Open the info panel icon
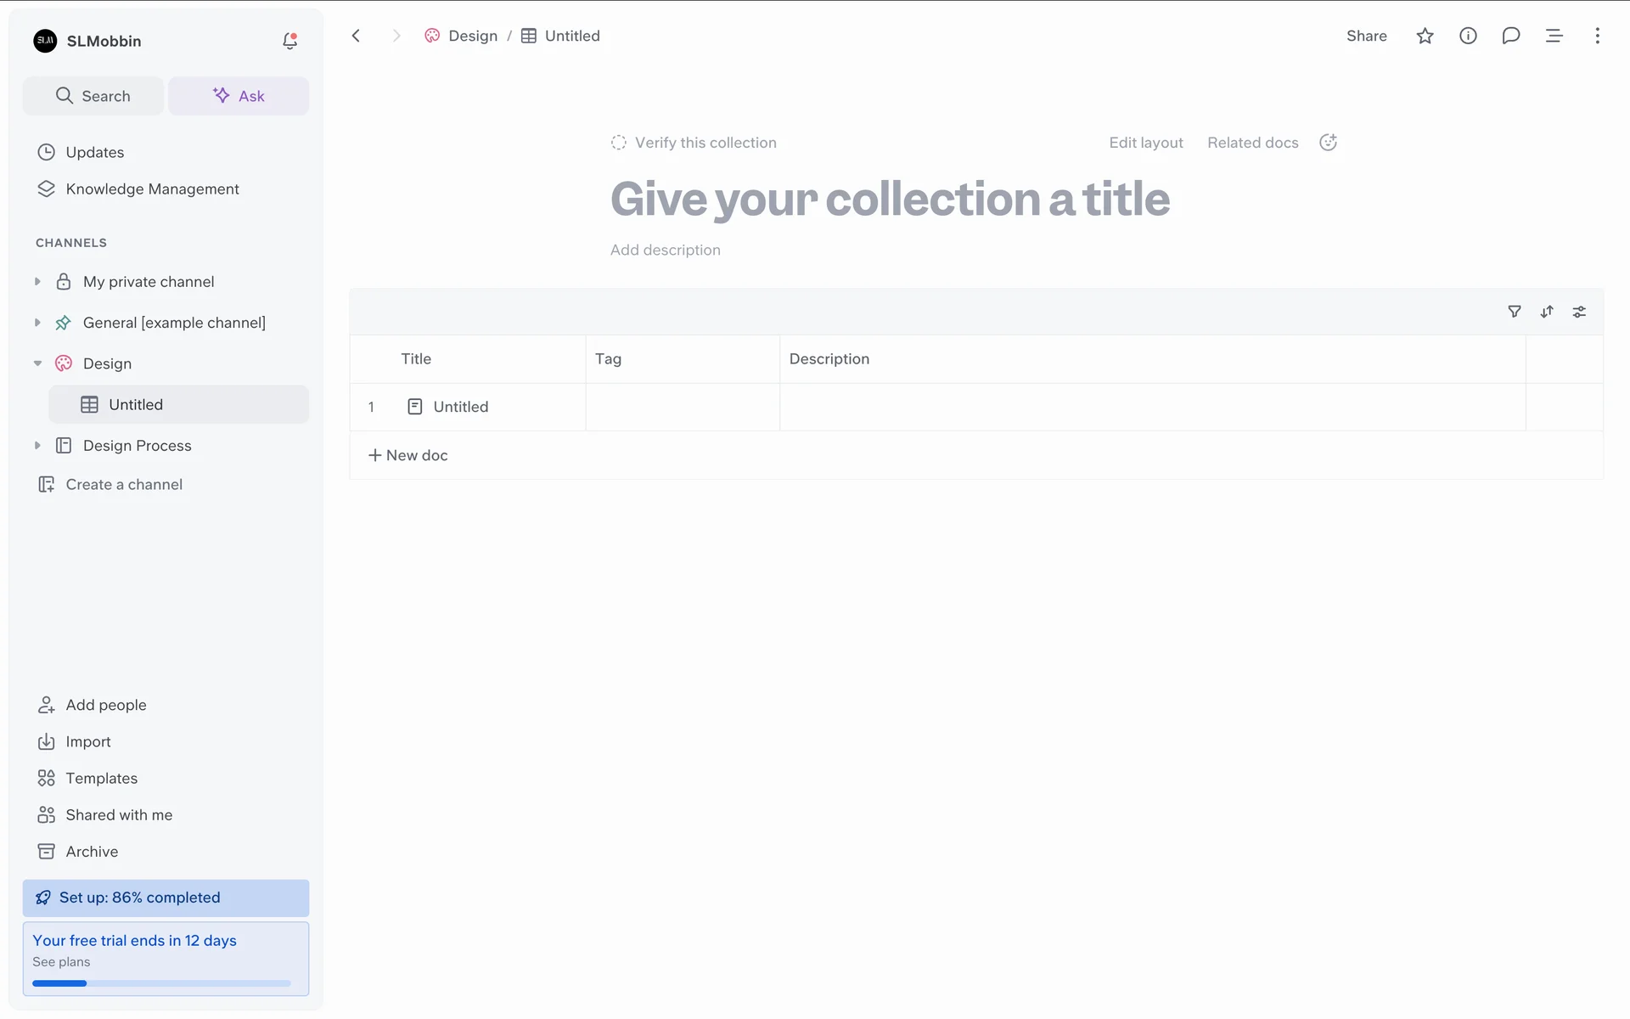The image size is (1630, 1019). pyautogui.click(x=1468, y=36)
